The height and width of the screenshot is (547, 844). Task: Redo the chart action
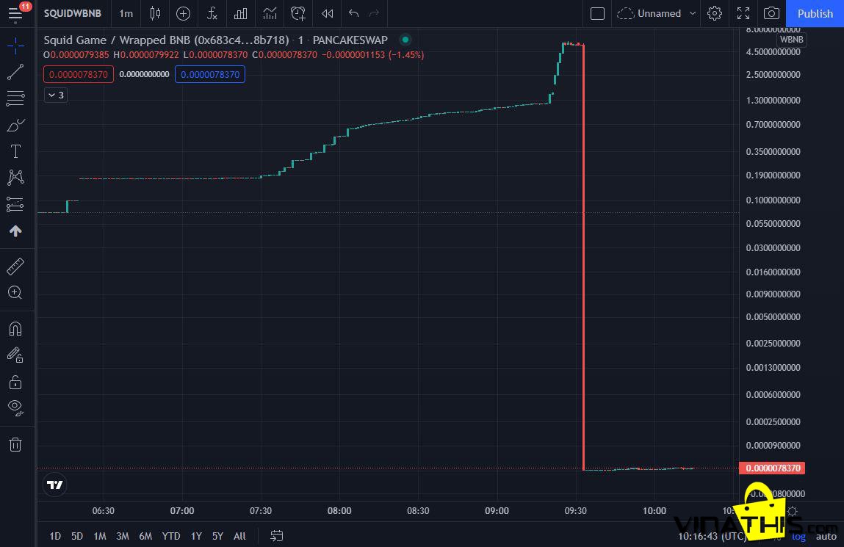(375, 13)
